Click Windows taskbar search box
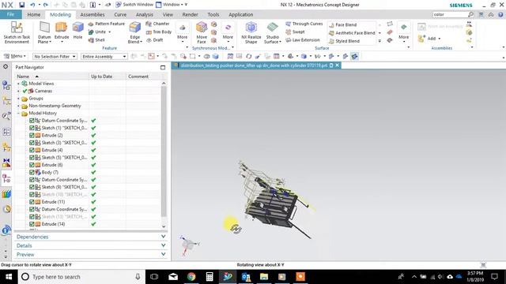Screen dimensions: 506x284 81,277
